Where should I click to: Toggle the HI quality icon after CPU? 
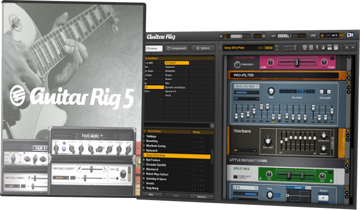342,35
